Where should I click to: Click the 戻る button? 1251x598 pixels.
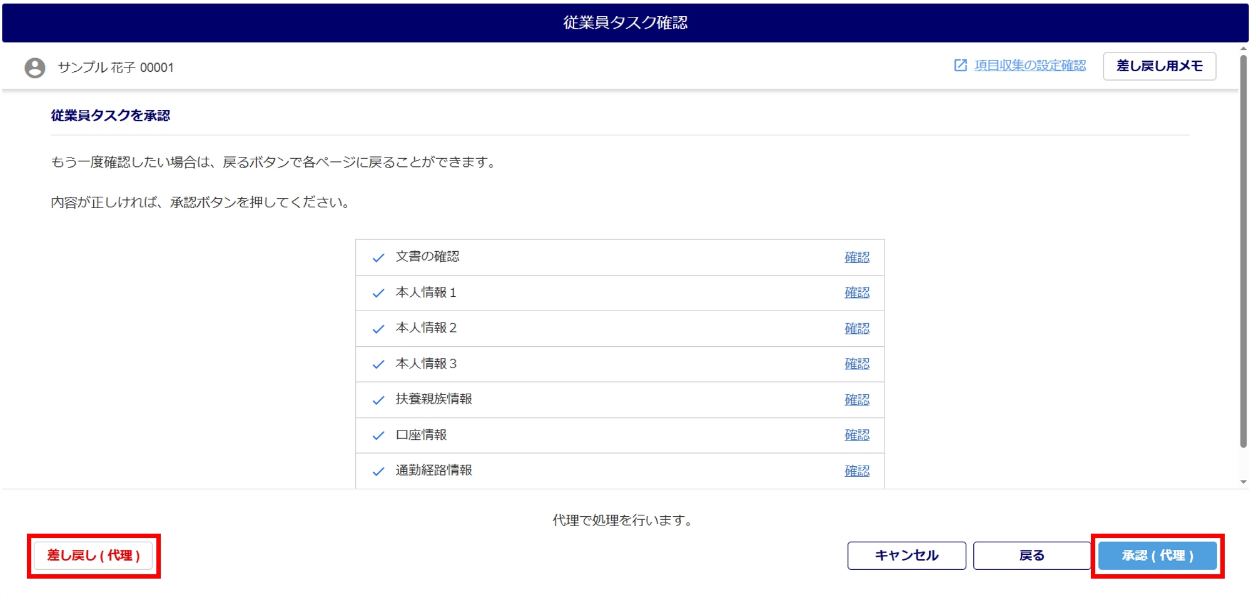coord(1031,556)
